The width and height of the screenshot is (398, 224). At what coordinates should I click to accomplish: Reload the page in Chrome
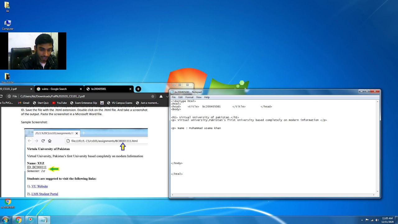coord(1,96)
